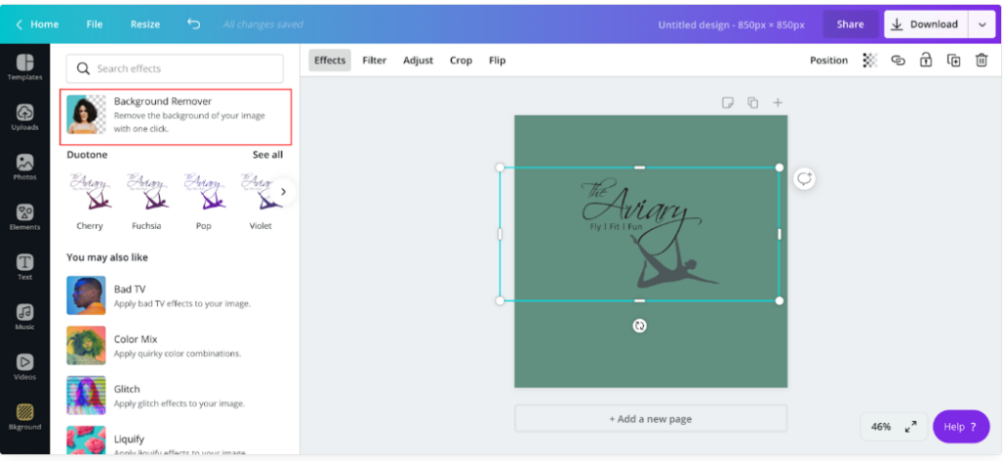Click the Share button
Viewport: 1004px width, 461px height.
[850, 24]
